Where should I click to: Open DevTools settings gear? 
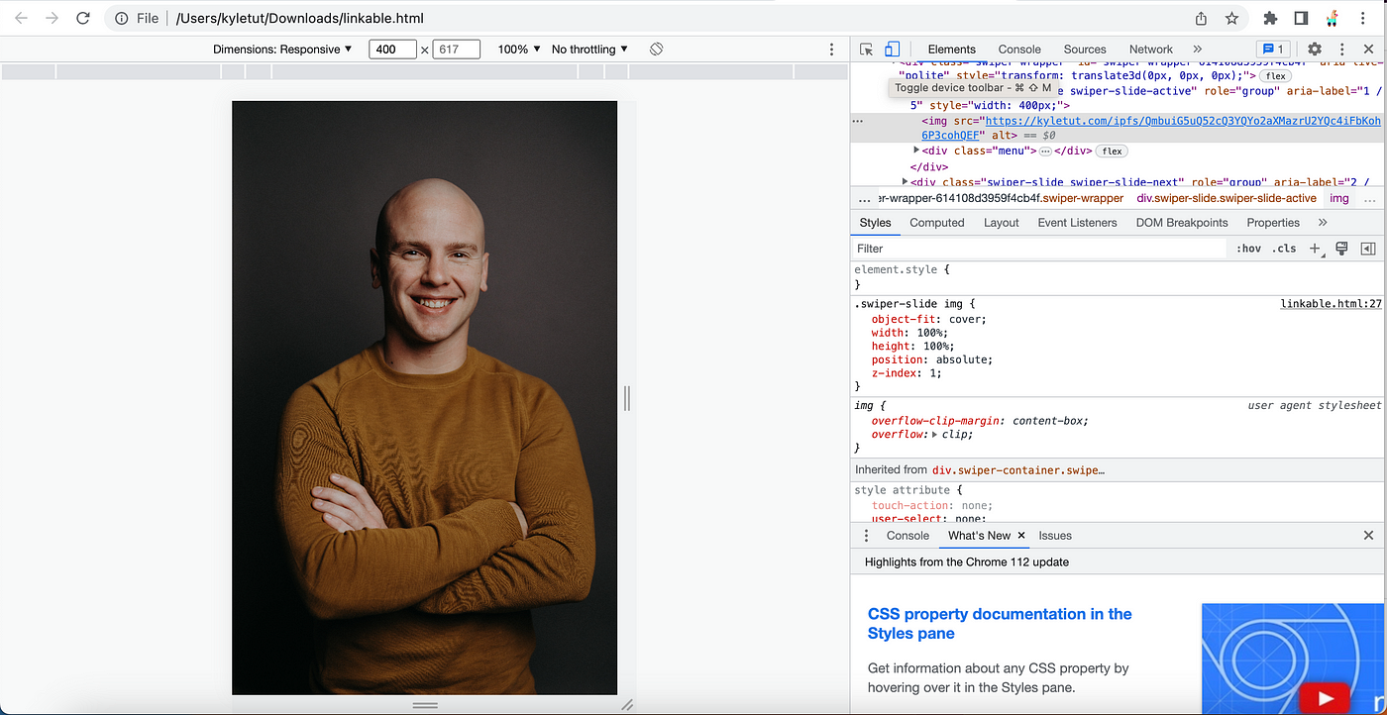[1315, 49]
